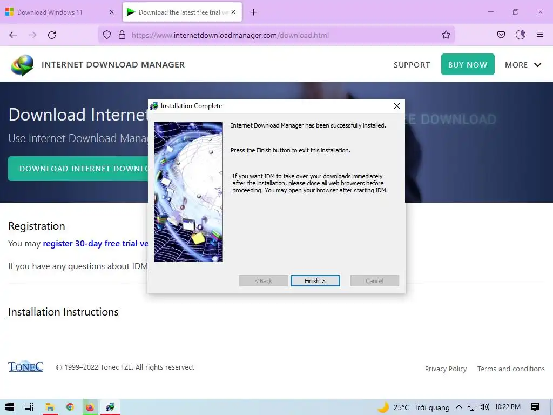This screenshot has height=415, width=553.
Task: Click the installer artwork image in dialog
Action: (188, 192)
